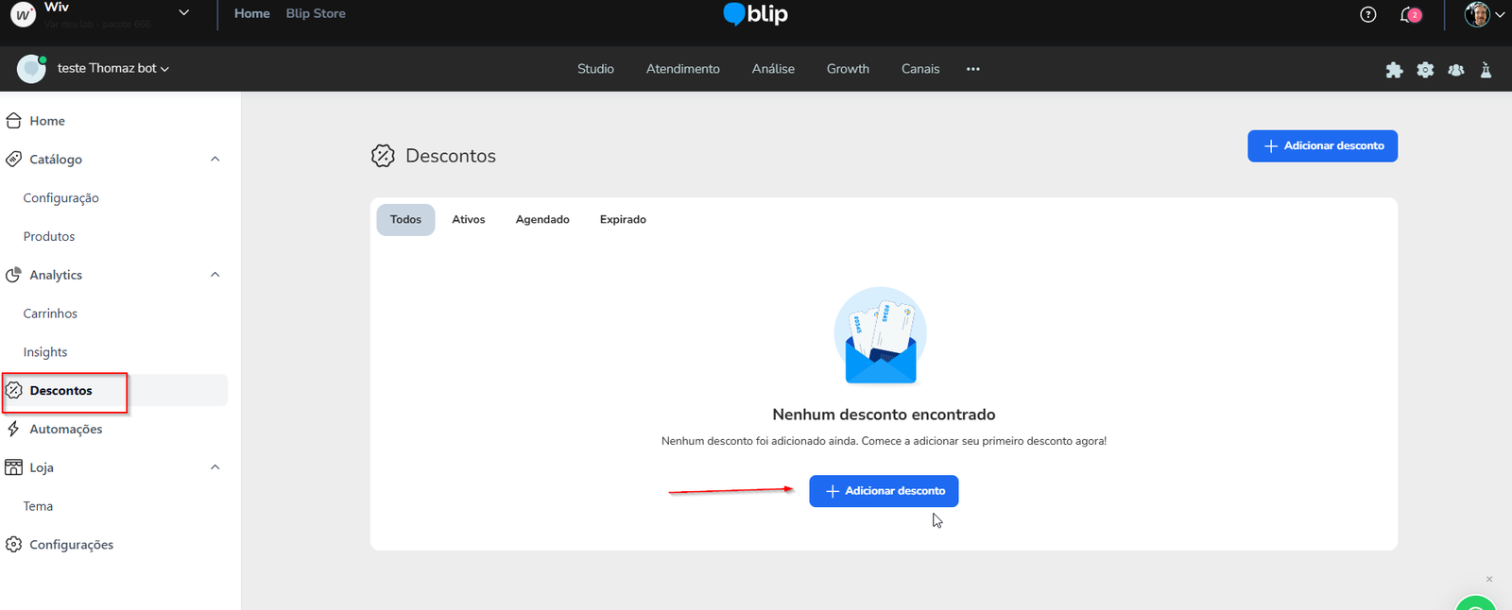The height and width of the screenshot is (610, 1512).
Task: Open Insights in the sidebar
Action: point(45,352)
